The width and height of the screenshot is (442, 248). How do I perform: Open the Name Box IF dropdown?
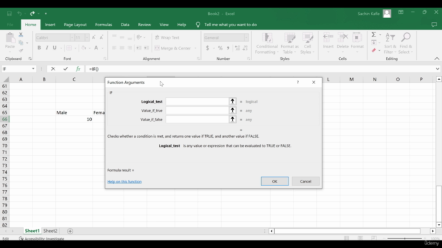[x=33, y=69]
